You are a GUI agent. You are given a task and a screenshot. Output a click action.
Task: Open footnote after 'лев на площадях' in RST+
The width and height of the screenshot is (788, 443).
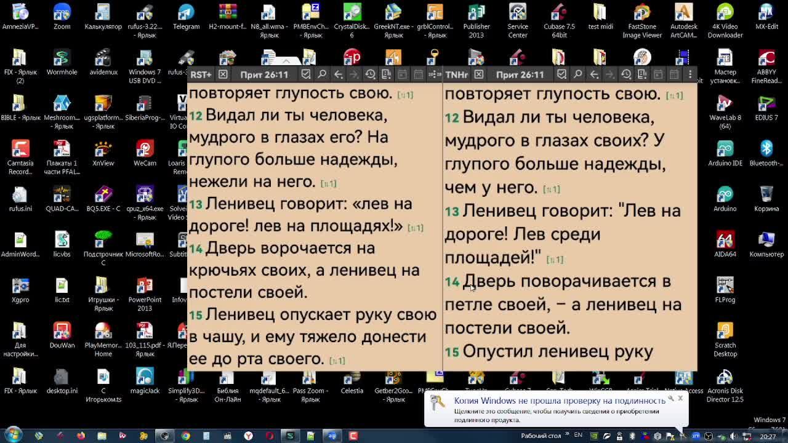coord(416,228)
